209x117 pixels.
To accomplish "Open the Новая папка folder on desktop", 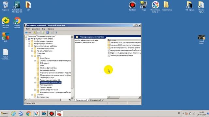I will pos(167,6).
